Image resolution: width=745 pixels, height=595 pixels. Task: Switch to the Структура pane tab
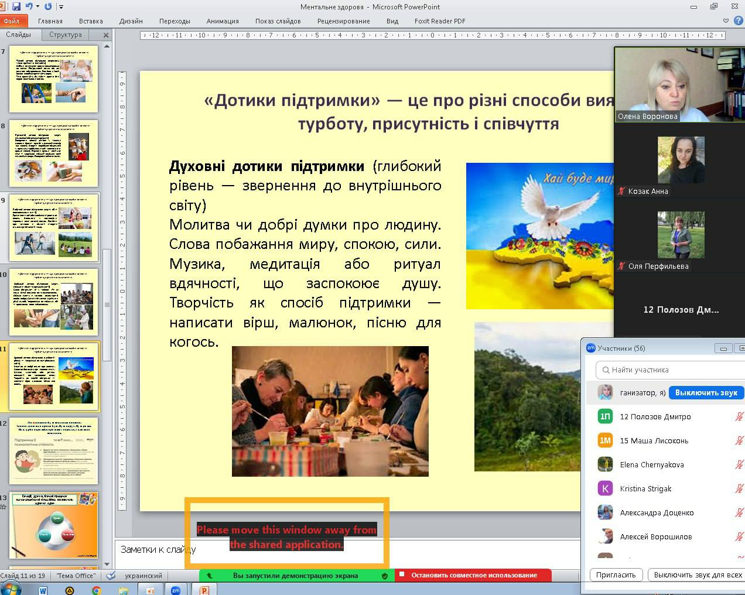[x=66, y=35]
